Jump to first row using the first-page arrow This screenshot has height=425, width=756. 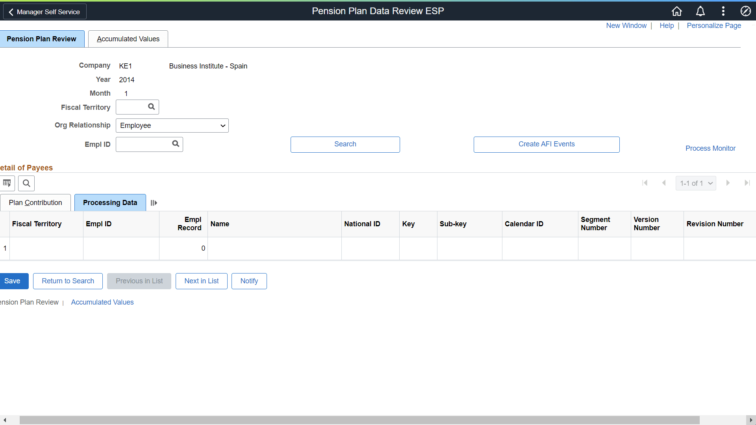(x=645, y=183)
